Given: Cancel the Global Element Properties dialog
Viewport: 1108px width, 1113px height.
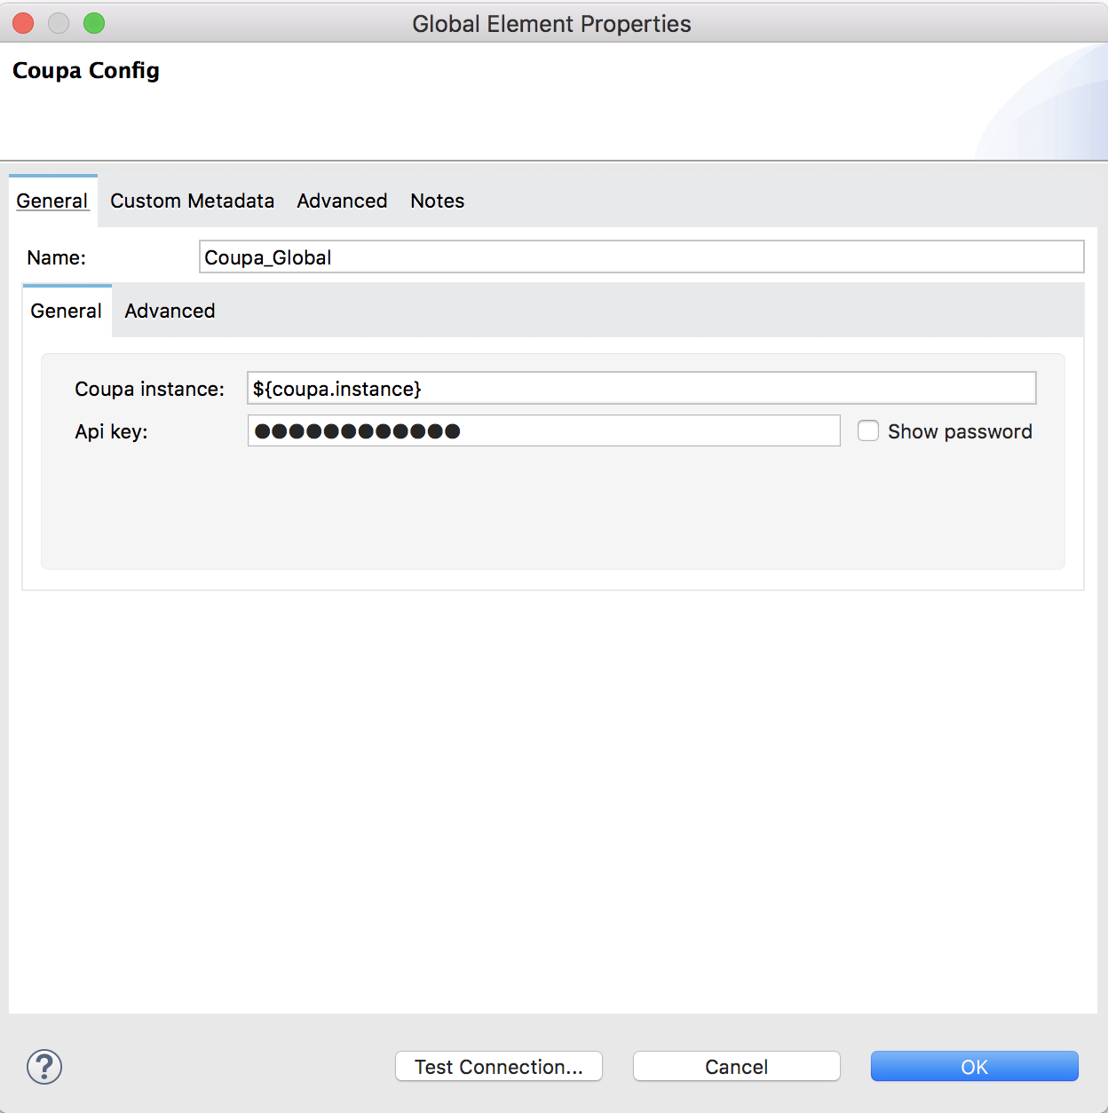Looking at the screenshot, I should [737, 1066].
